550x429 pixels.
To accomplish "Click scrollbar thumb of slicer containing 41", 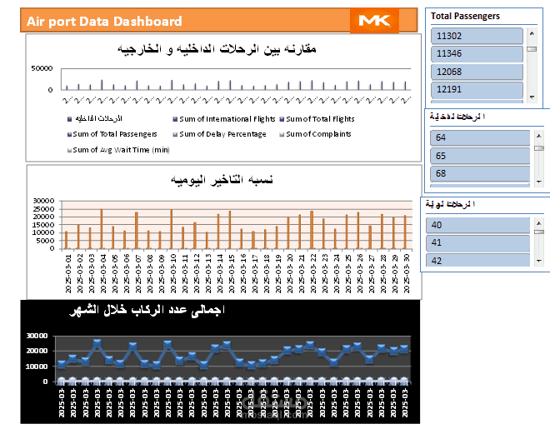I will tap(539, 232).
